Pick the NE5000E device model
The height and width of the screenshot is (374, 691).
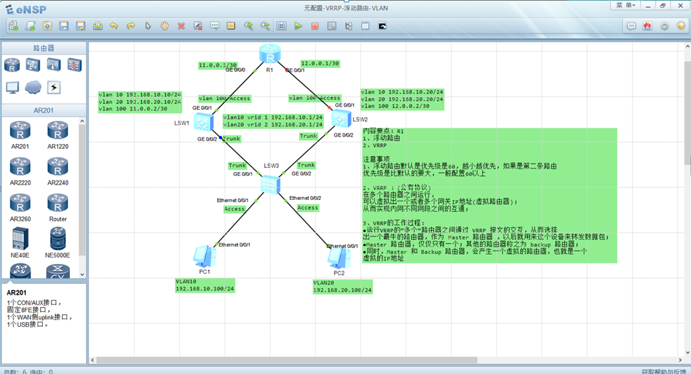[x=58, y=243]
